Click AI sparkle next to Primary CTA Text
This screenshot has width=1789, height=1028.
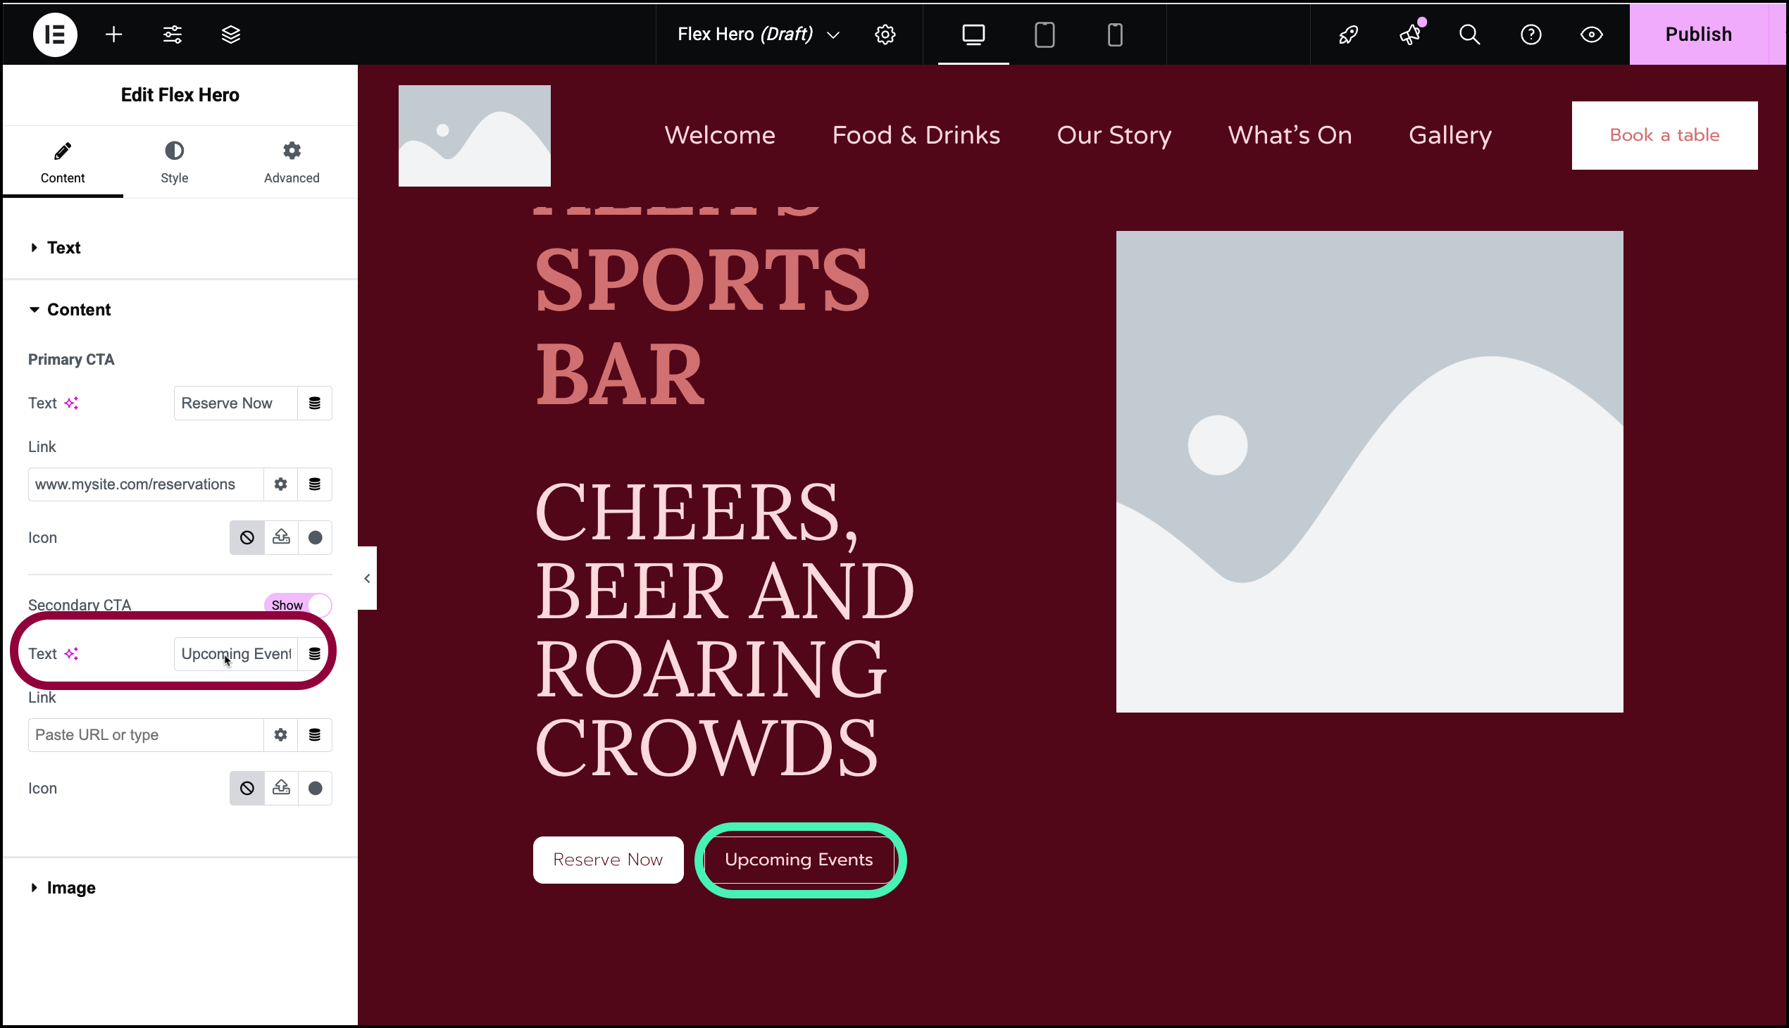(x=71, y=403)
